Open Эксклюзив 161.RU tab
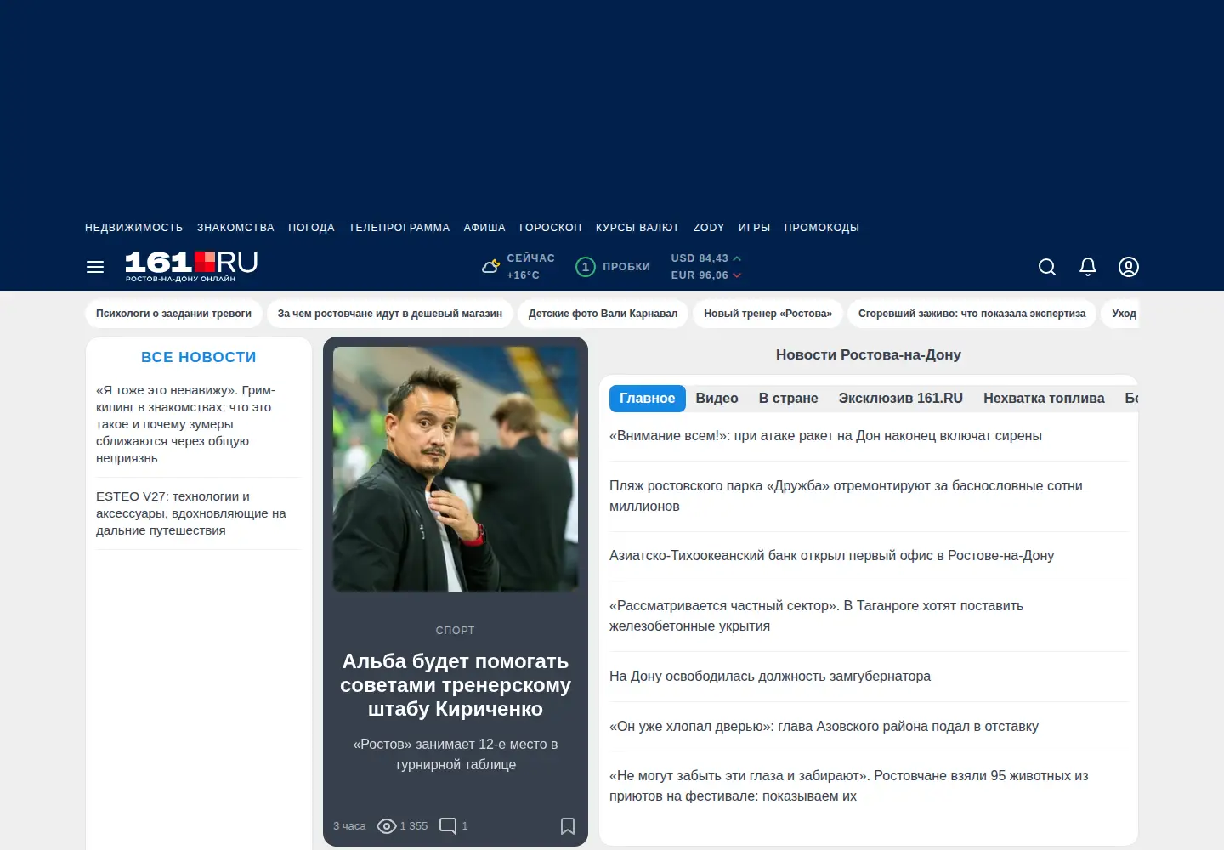1224x850 pixels. (x=901, y=399)
